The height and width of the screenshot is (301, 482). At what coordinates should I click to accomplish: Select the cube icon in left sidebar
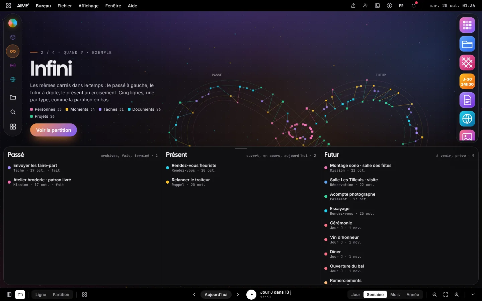[x=13, y=37]
